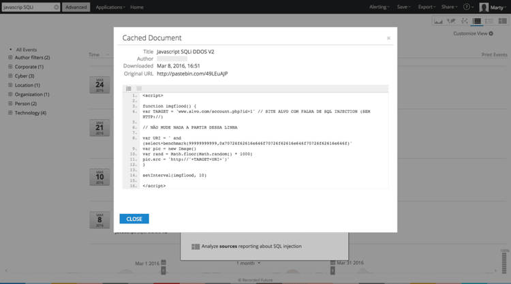Clear the search box with the X icon
511x284 pixels.
point(55,7)
